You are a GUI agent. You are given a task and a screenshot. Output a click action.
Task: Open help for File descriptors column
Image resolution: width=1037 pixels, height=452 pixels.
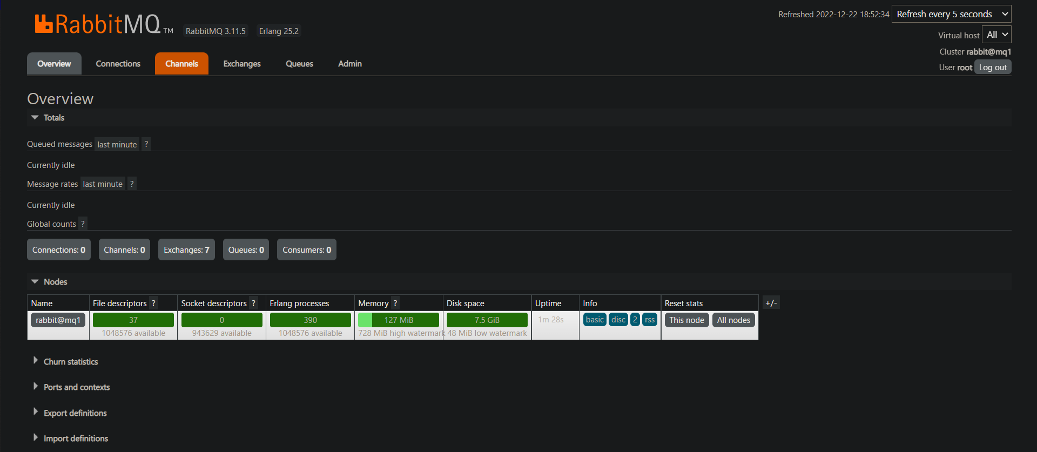click(153, 303)
